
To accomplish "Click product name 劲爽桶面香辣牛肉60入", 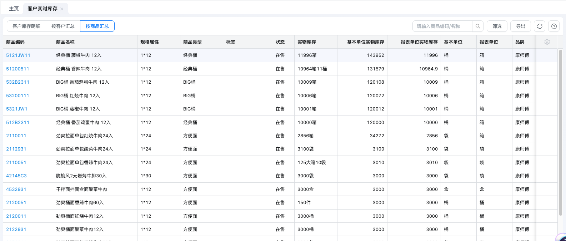I will coord(80,203).
